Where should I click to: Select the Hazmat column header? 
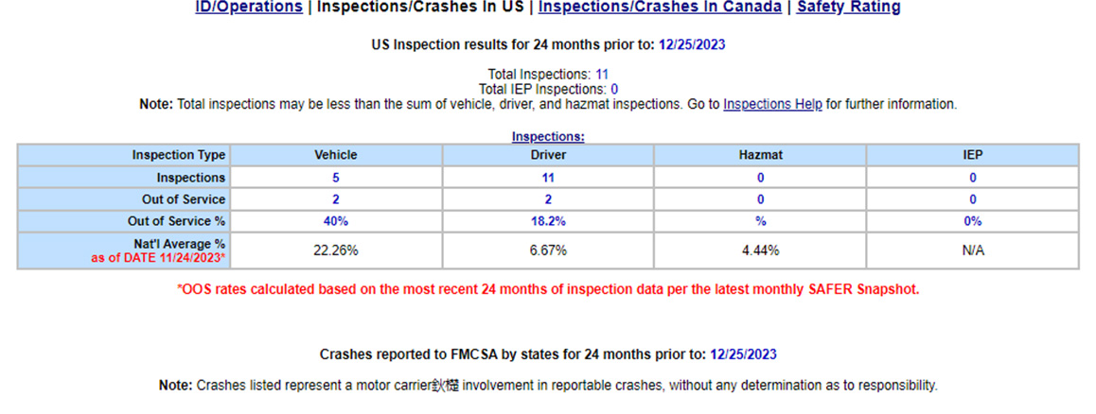[x=760, y=155]
